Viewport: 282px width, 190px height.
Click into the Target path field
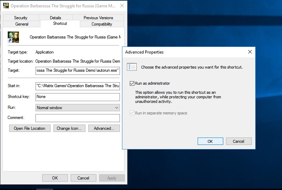pyautogui.click(x=78, y=71)
